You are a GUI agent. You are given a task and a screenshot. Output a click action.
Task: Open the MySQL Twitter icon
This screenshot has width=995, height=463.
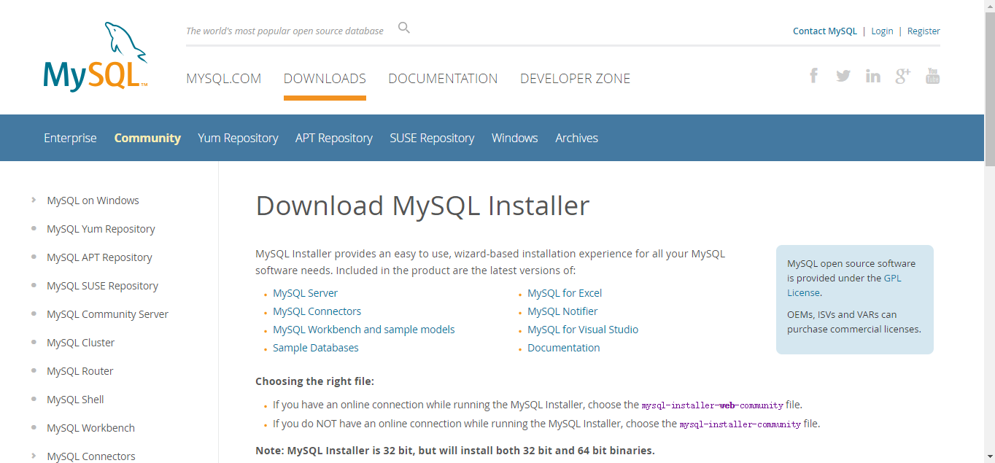point(843,75)
